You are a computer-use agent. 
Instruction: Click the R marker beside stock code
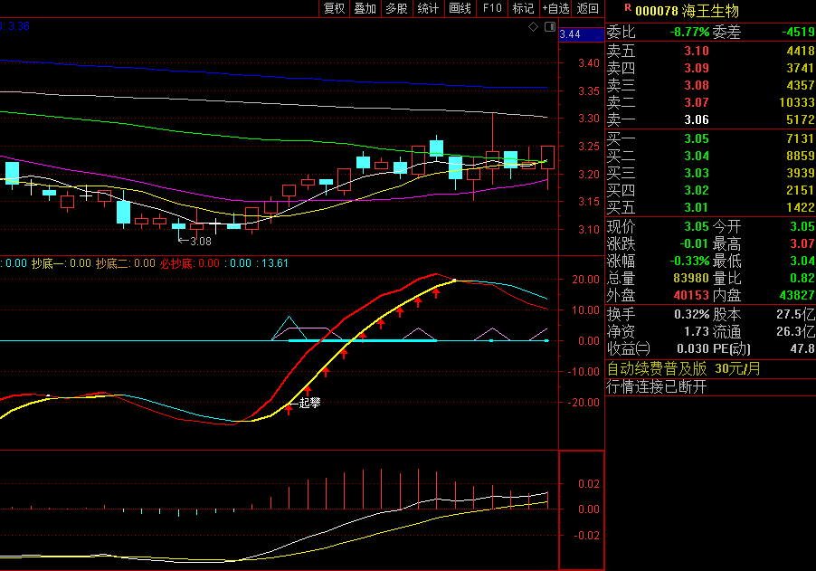628,8
